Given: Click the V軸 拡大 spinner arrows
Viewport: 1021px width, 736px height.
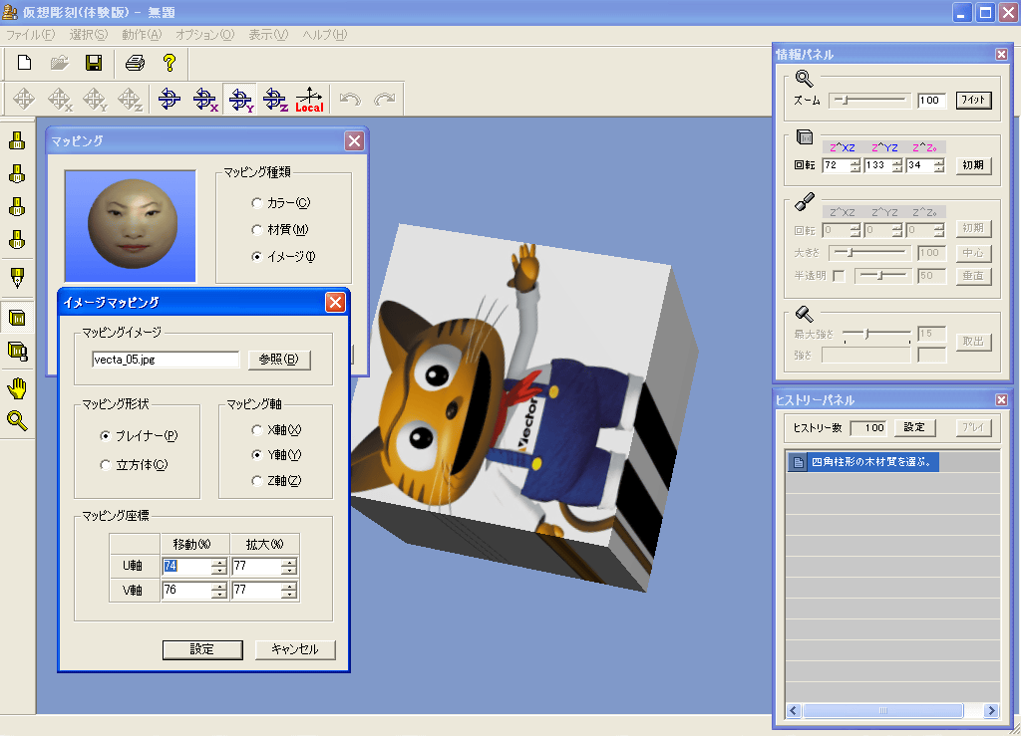Looking at the screenshot, I should tap(289, 591).
